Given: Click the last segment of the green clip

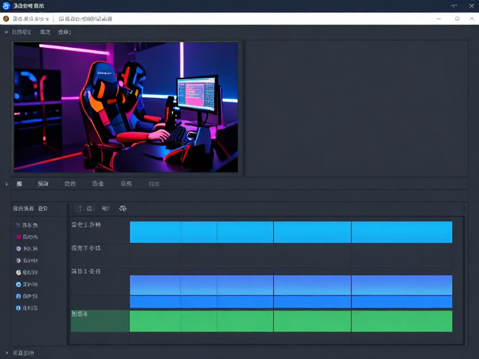Looking at the screenshot, I should 402,321.
